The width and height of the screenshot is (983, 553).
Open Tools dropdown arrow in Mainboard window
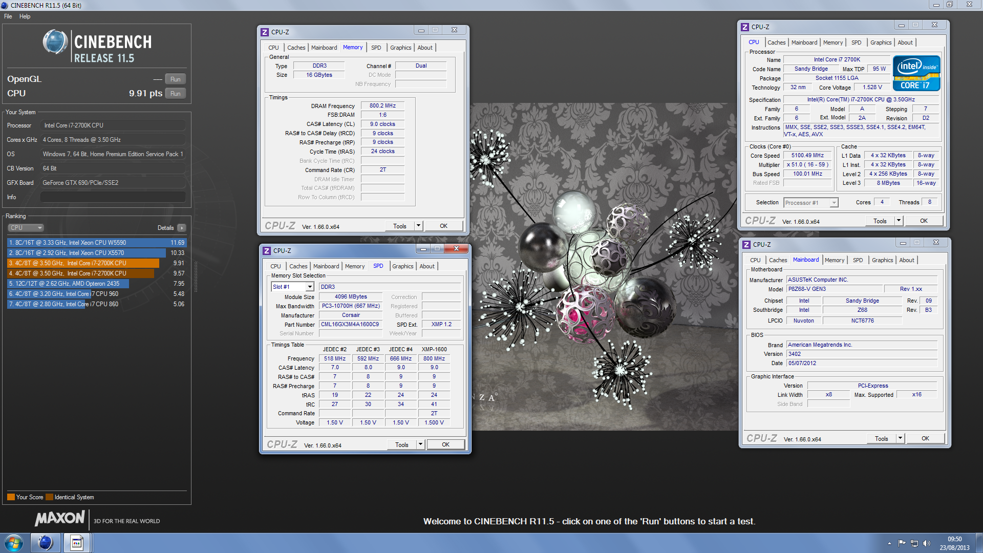click(900, 438)
